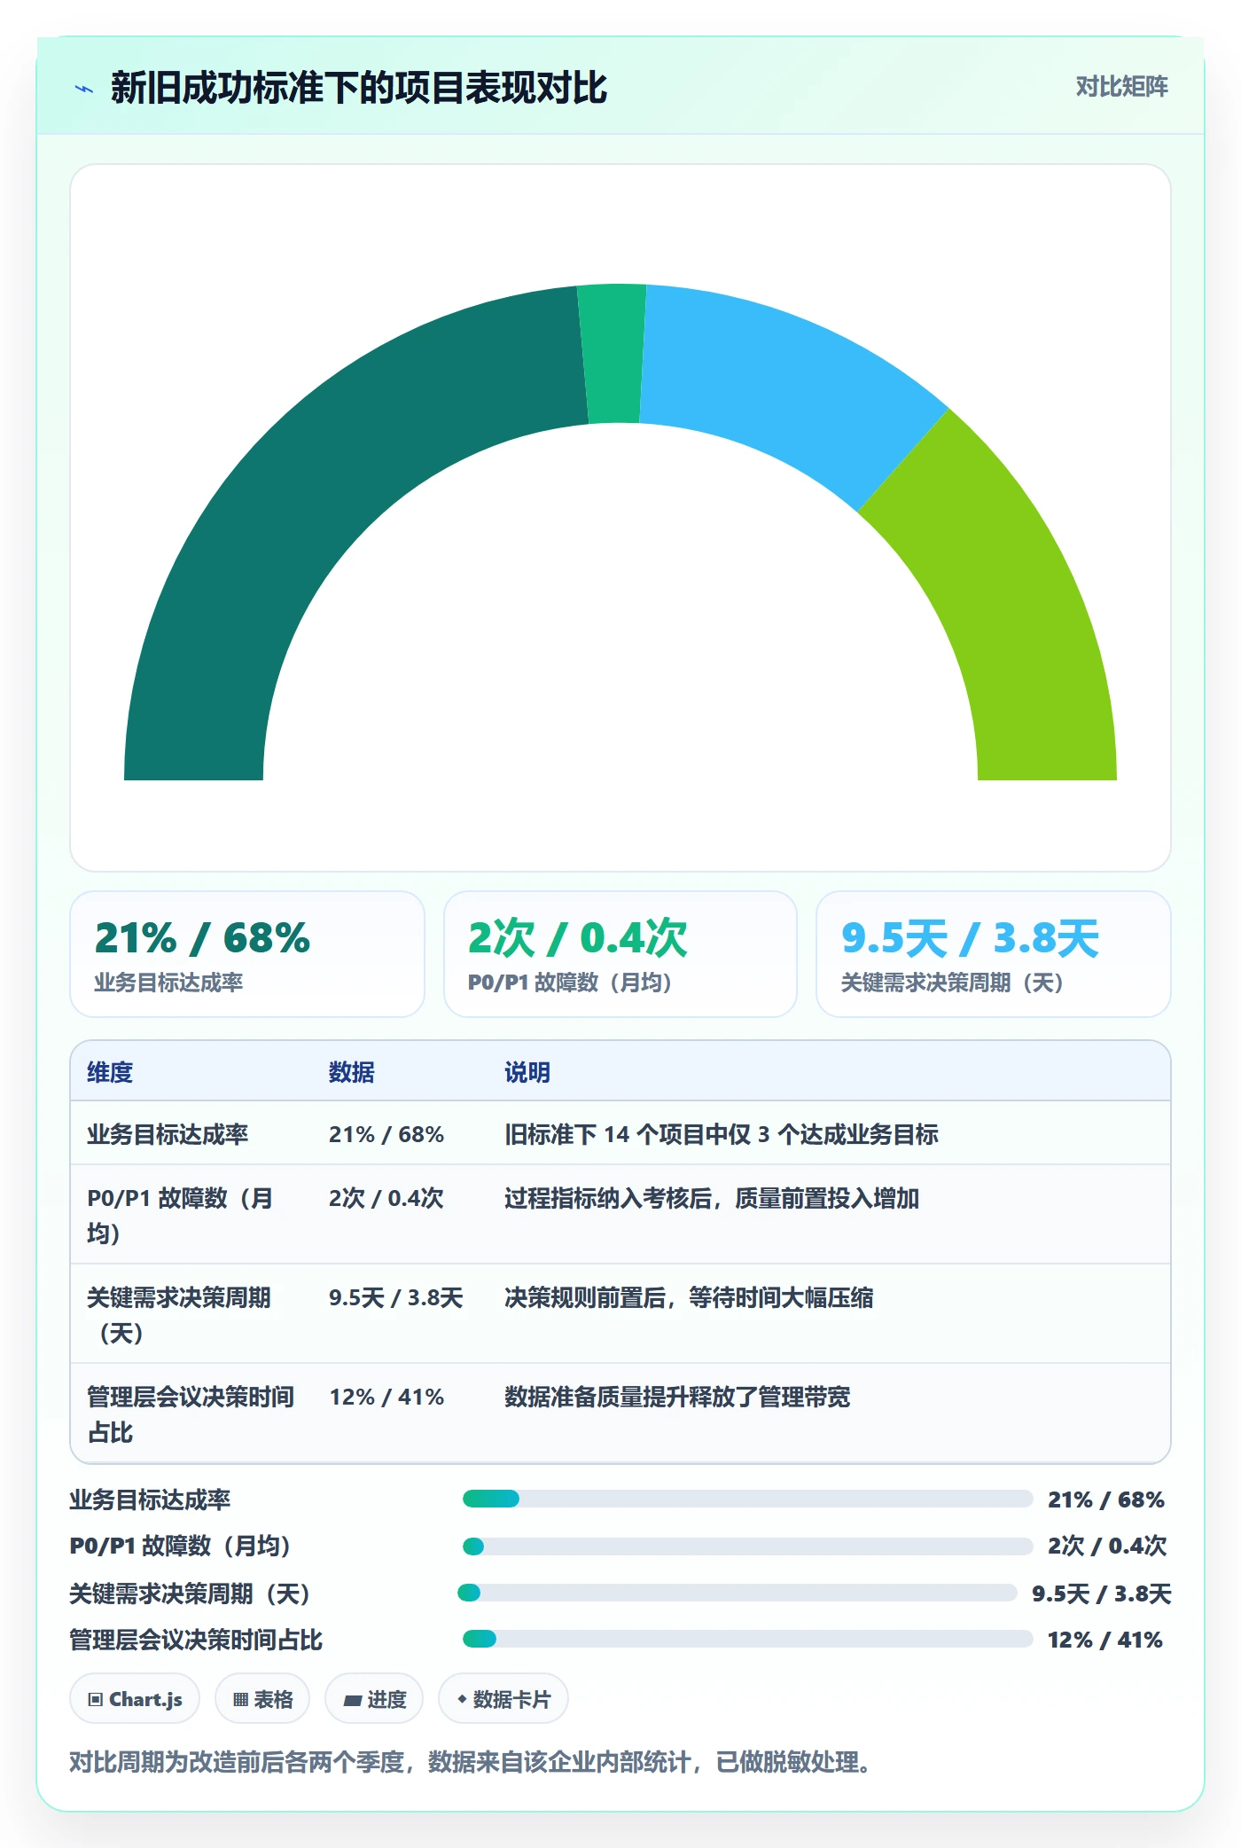Click the table cell 关键需求决策周期（天）
Image resolution: width=1241 pixels, height=1848 pixels.
click(x=191, y=1314)
